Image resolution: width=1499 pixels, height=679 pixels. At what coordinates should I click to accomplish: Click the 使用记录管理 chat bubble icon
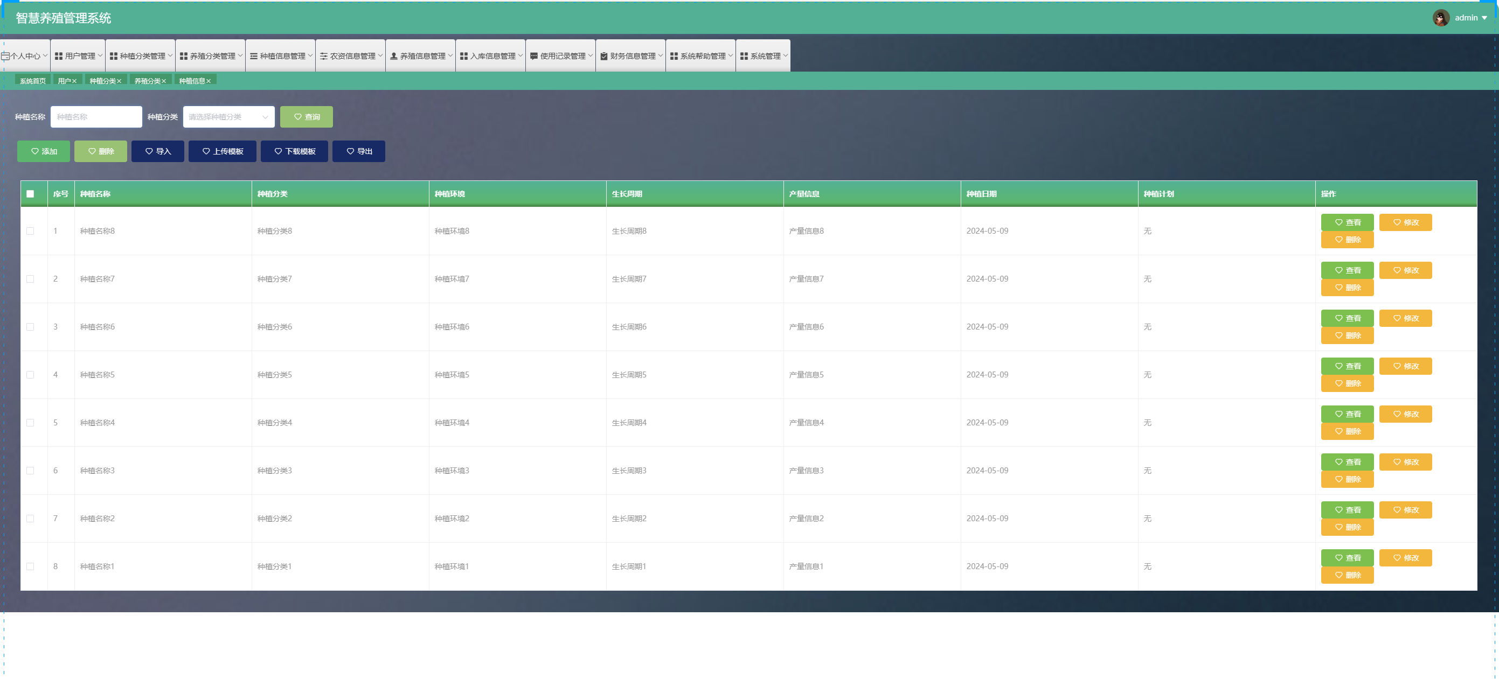(x=533, y=56)
